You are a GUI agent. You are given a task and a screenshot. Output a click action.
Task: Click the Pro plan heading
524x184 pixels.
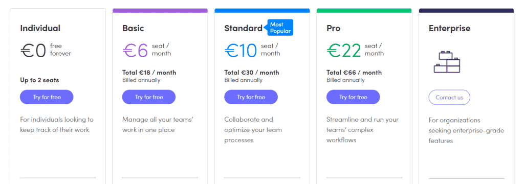334,29
